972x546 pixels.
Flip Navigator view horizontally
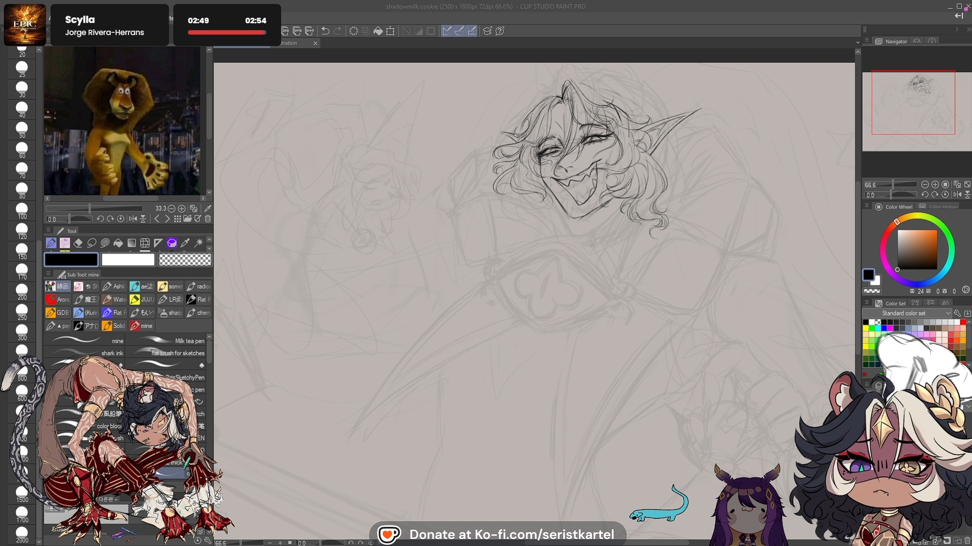pyautogui.click(x=957, y=195)
